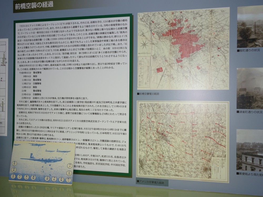The image size is (263, 197).
Task: Click the line 午前8時45分 警戒警報
Action: click(x=30, y=73)
